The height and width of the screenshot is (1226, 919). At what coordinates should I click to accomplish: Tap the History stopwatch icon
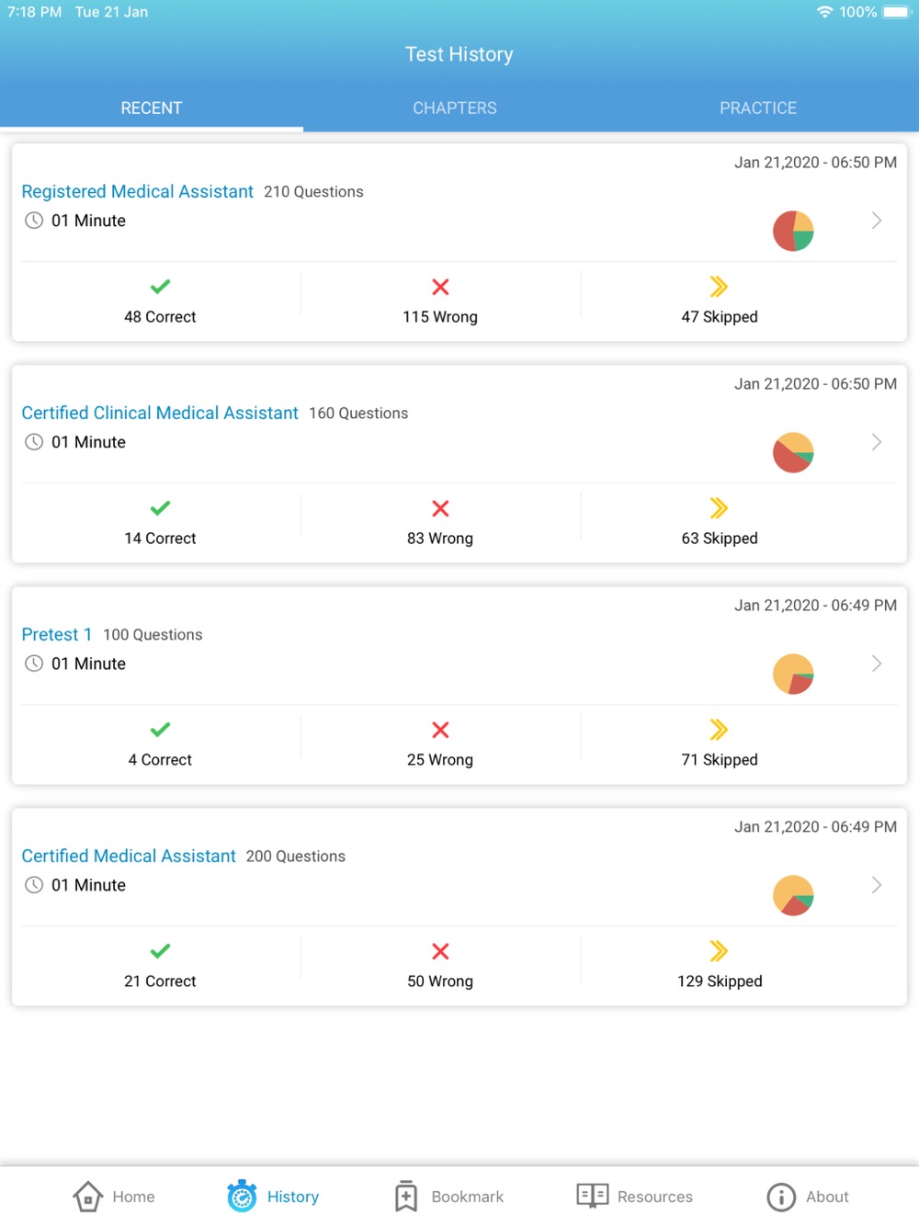point(243,1196)
